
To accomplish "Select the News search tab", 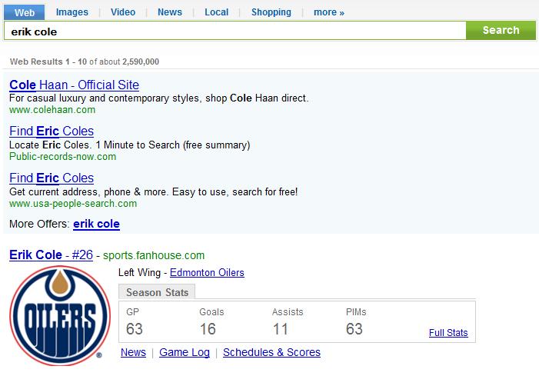I will coord(170,12).
